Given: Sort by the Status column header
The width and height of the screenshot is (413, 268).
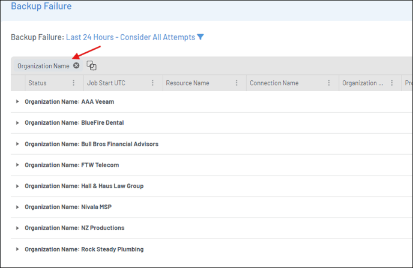Looking at the screenshot, I should click(x=37, y=83).
